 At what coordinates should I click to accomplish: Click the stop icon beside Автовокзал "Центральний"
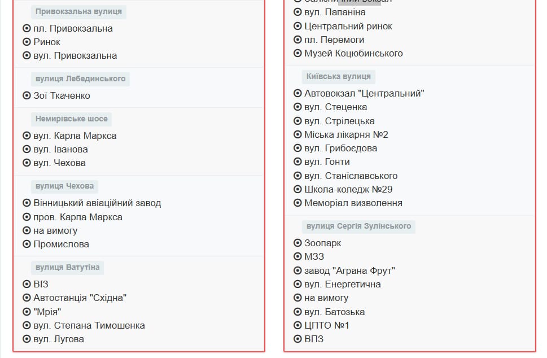296,93
